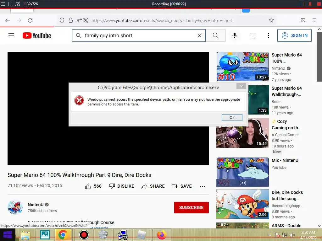Click scrollbar up arrow at page top
The width and height of the screenshot is (322, 241).
point(319,29)
